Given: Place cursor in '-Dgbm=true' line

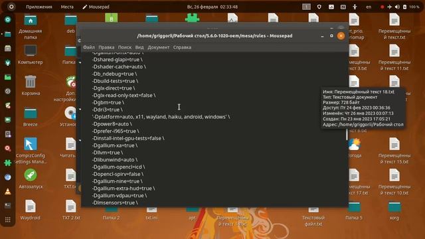Looking at the screenshot, I should coord(108,102).
